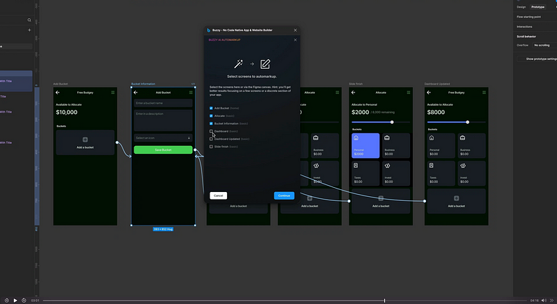Select the highlighted Personal $2000 bucket card
Screen dimensions: 557x304
click(366, 145)
